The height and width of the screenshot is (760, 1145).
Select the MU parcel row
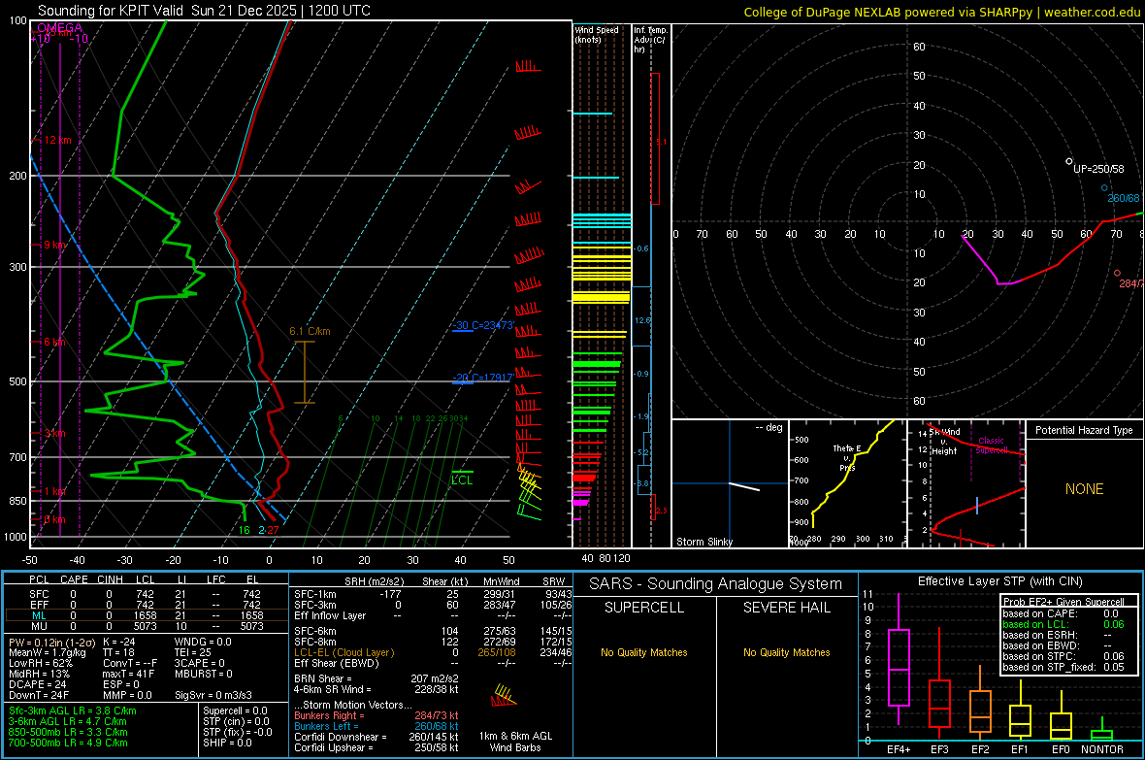[x=146, y=626]
